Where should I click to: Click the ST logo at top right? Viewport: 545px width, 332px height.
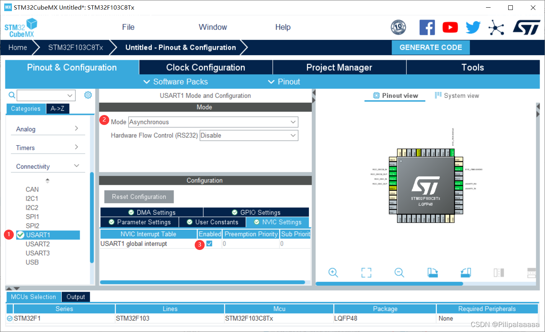(x=526, y=28)
